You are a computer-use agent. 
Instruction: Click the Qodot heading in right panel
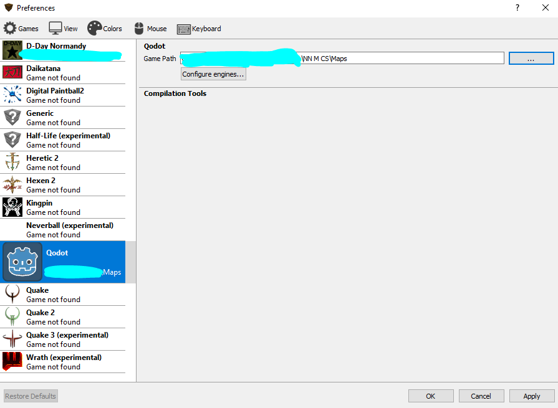pyautogui.click(x=155, y=46)
